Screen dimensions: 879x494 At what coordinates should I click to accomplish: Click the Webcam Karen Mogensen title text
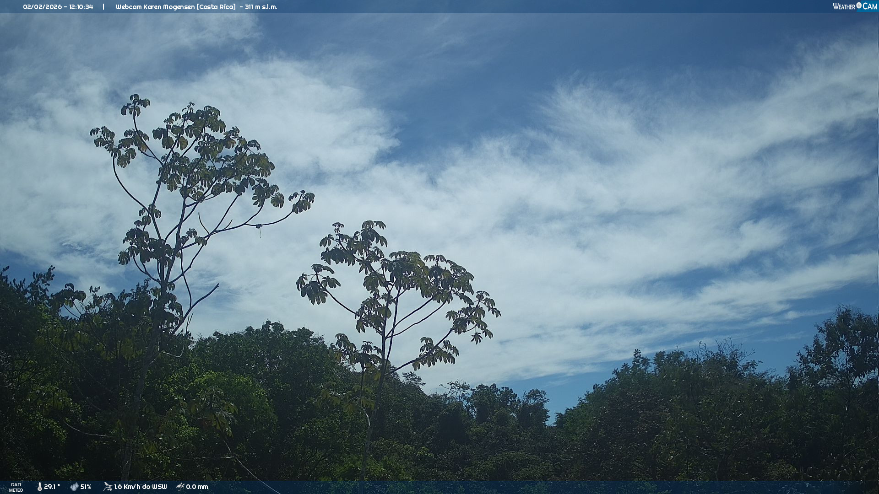click(x=156, y=7)
